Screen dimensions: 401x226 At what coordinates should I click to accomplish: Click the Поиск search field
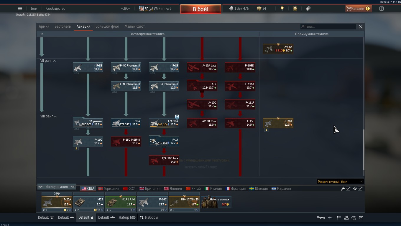328,27
